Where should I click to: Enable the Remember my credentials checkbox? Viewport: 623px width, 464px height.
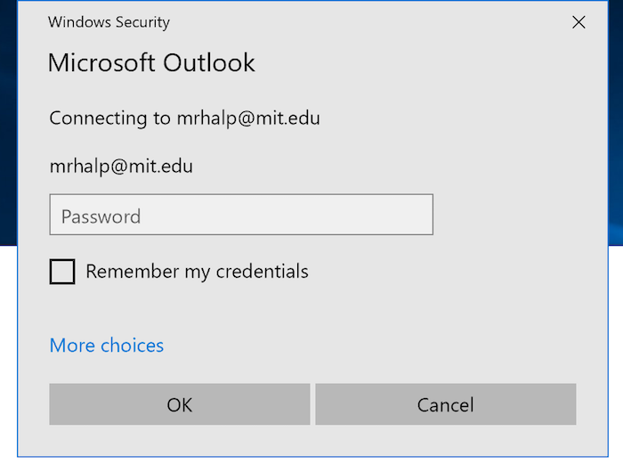pyautogui.click(x=62, y=272)
